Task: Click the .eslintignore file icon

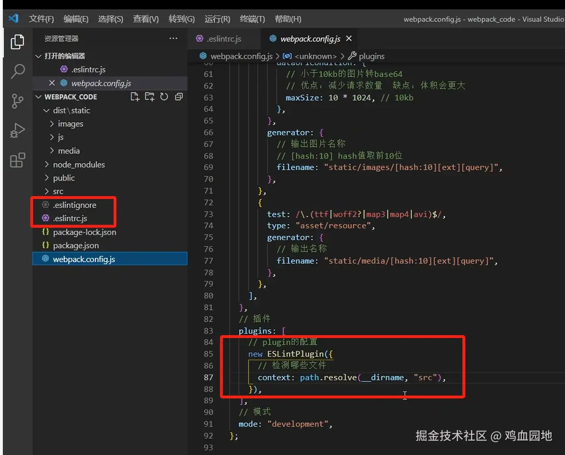Action: coord(46,205)
